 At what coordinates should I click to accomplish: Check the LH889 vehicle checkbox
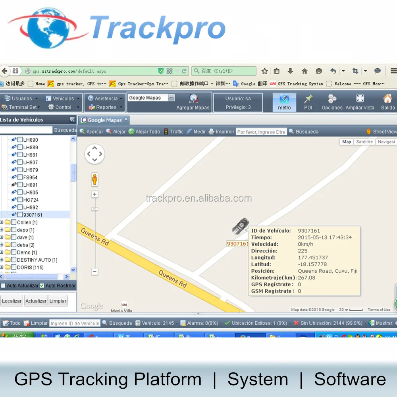[x=20, y=147]
